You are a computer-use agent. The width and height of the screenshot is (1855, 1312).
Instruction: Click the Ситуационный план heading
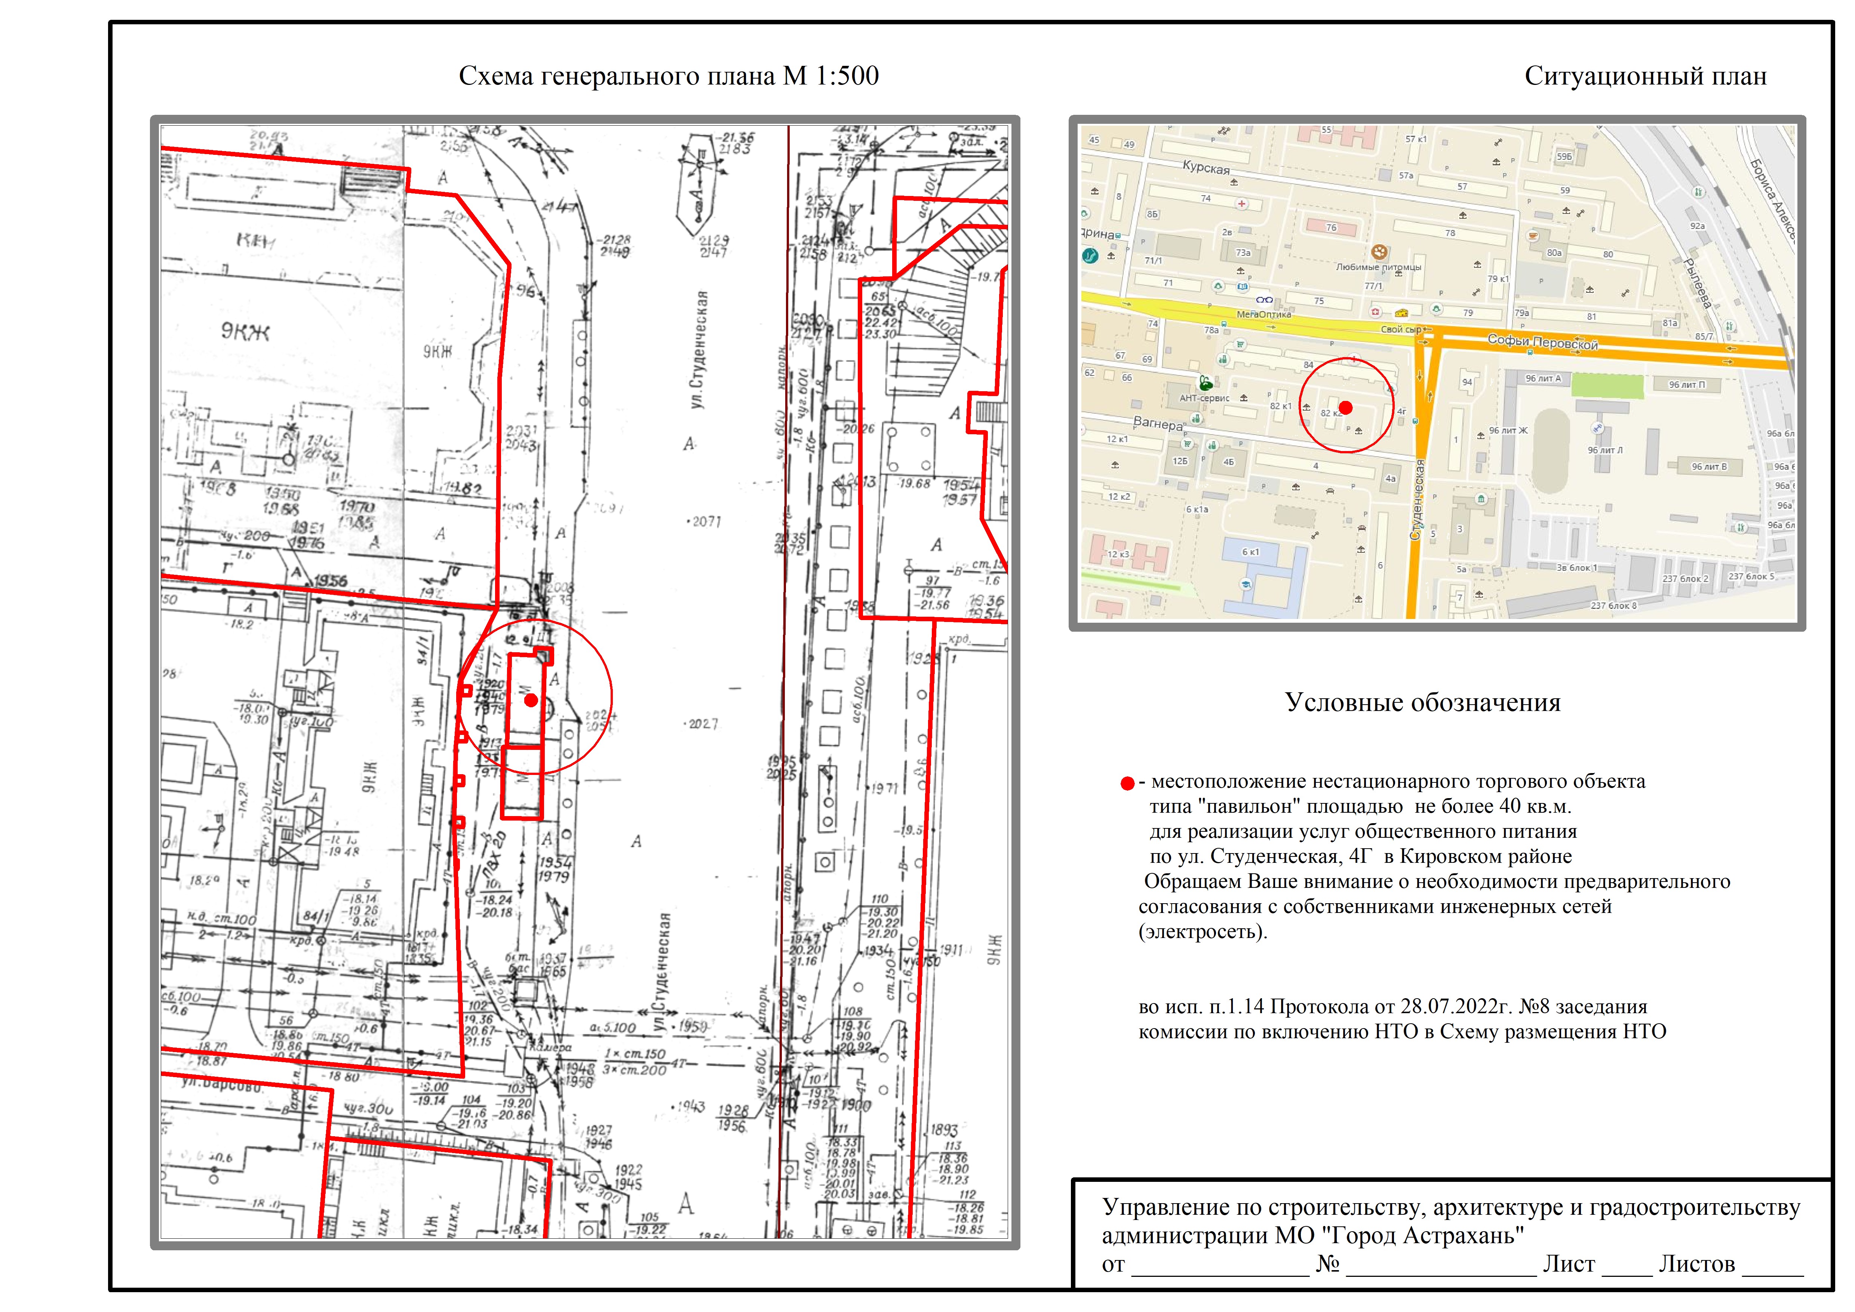(x=1645, y=77)
